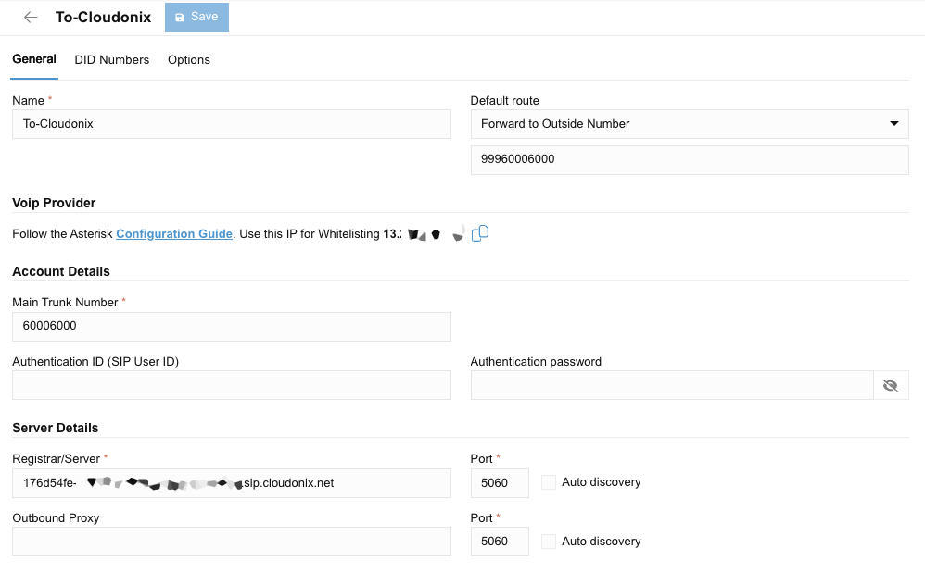Click the Registrar/Server Port field
The image size is (925, 573).
pyautogui.click(x=499, y=483)
